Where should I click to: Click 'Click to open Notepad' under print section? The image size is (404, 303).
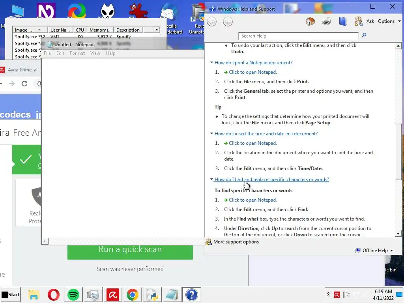(x=253, y=72)
